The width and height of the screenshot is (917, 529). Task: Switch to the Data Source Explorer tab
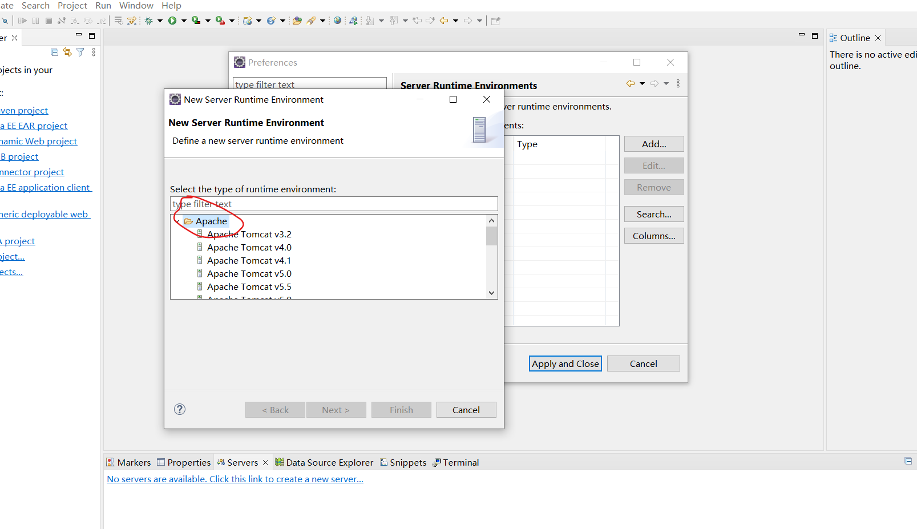tap(324, 462)
